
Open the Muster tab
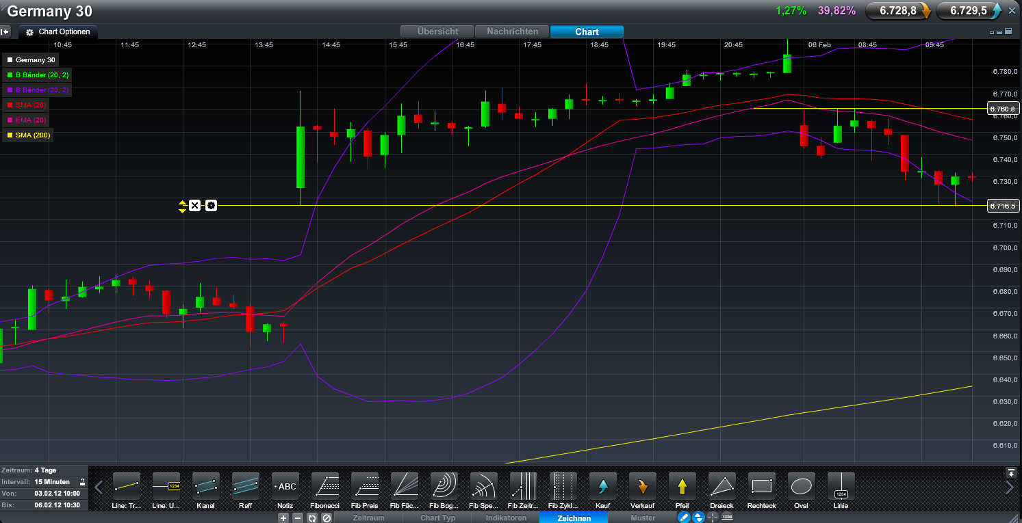[x=643, y=518]
